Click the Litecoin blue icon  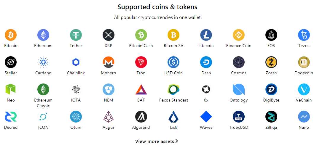click(206, 35)
